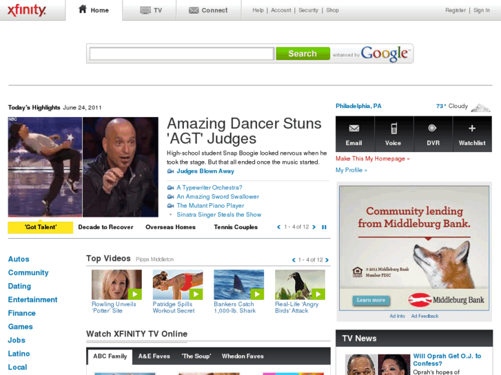Go to next Top Videos page arrow
Screen dimensions: 501x375
pyautogui.click(x=327, y=260)
